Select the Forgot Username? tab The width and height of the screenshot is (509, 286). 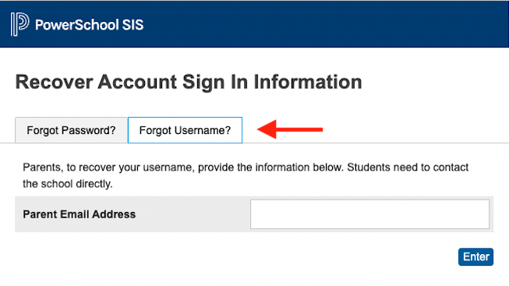(x=185, y=130)
